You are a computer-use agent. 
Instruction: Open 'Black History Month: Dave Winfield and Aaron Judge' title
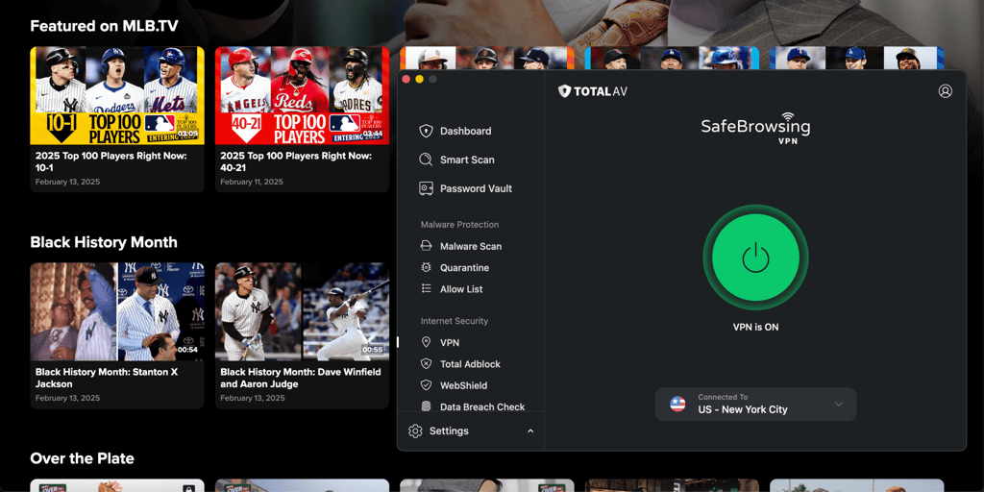click(x=301, y=378)
